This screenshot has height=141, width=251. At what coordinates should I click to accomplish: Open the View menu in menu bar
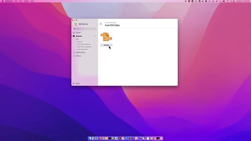click(20, 1)
